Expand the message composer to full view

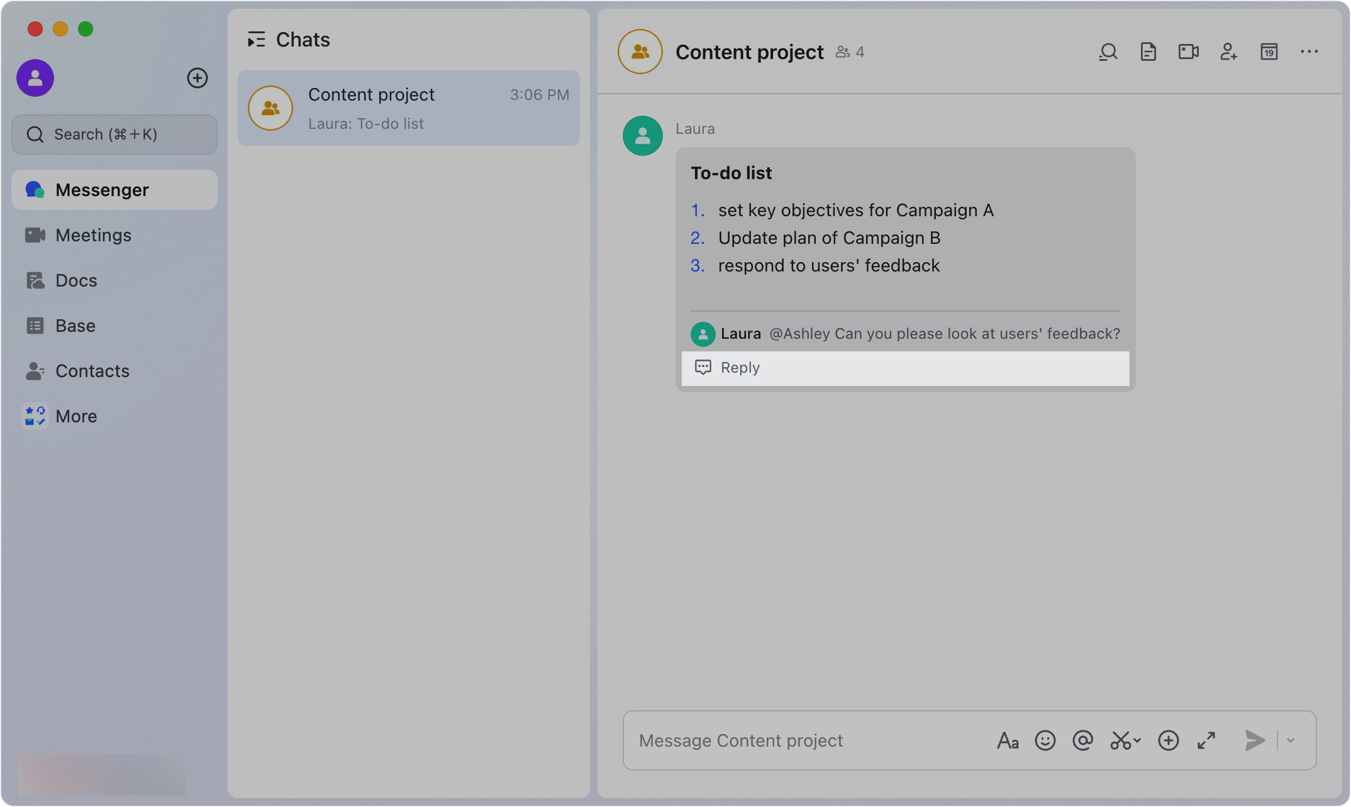click(1206, 740)
